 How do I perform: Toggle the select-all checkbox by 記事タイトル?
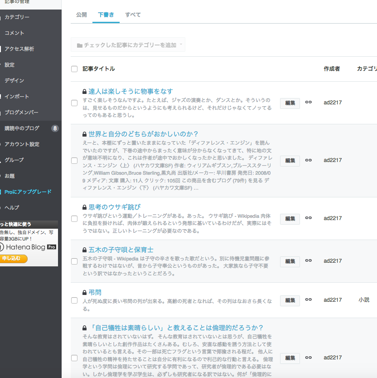74,69
